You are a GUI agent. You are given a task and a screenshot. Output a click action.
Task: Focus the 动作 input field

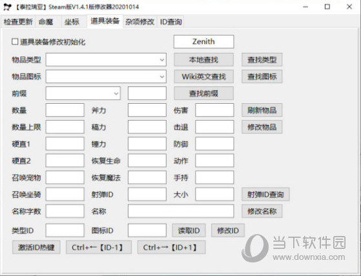pyautogui.click(x=214, y=161)
